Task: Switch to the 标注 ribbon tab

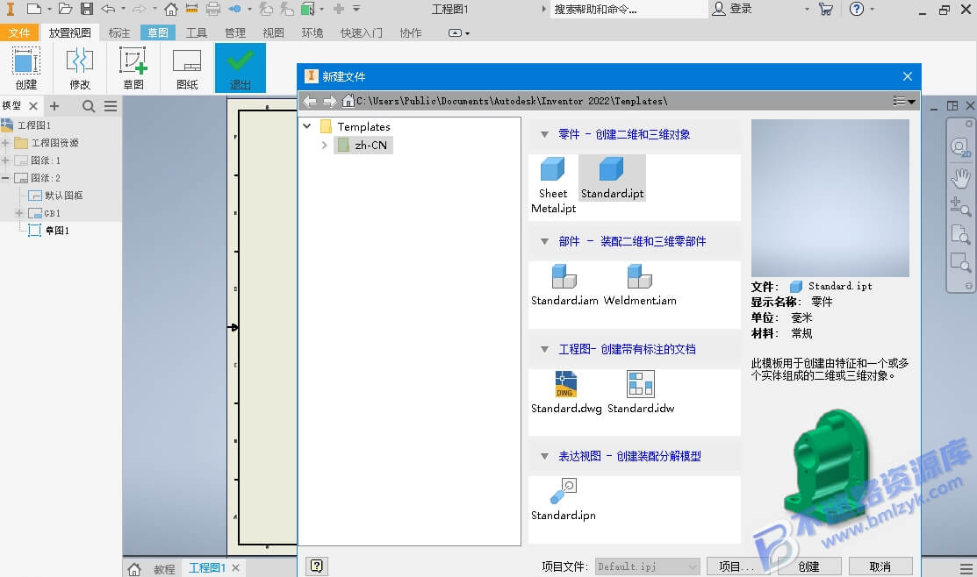Action: (x=119, y=32)
